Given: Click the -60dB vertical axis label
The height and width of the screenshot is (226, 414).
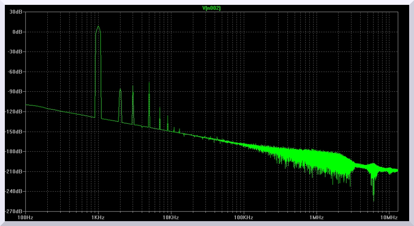Looking at the screenshot, I should point(15,72).
